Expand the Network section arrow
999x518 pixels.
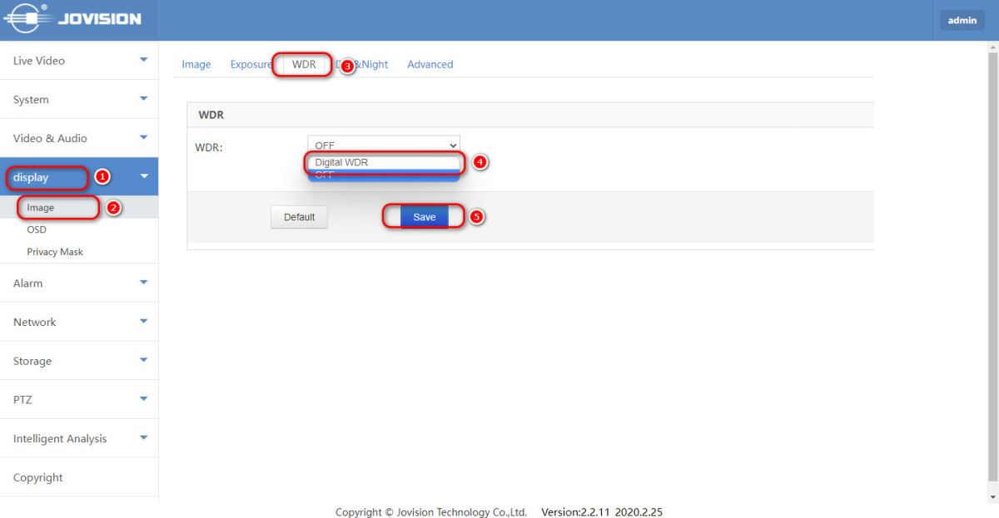click(143, 322)
